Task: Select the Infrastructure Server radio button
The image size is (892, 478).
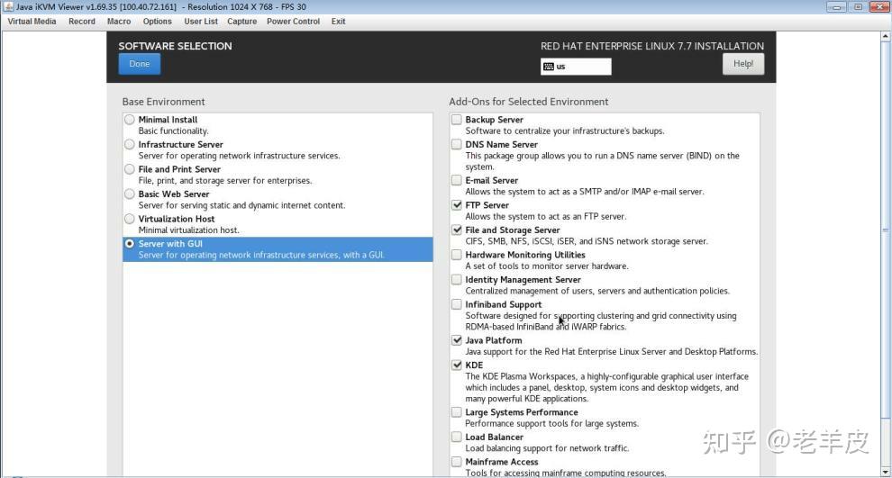Action: coord(130,144)
